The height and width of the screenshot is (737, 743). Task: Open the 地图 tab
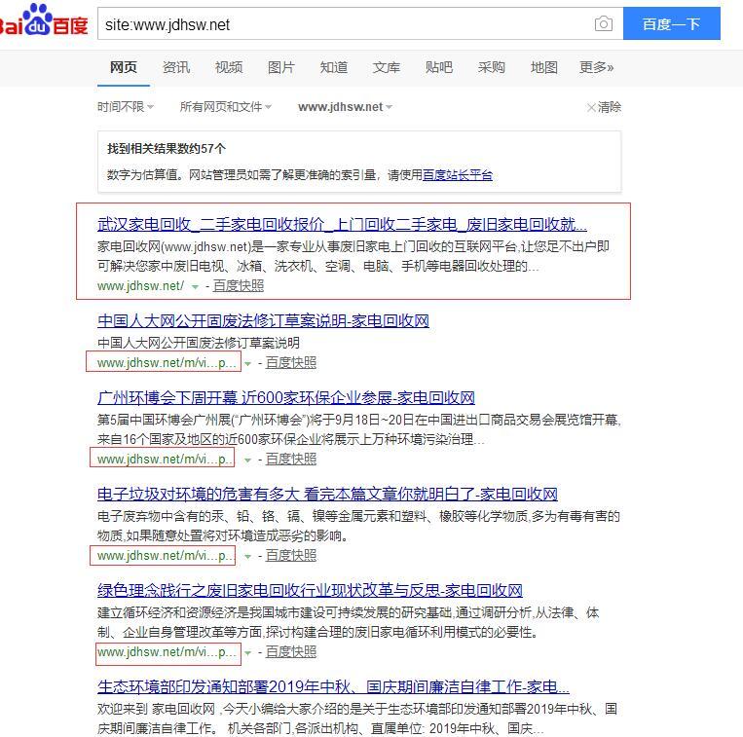point(544,68)
